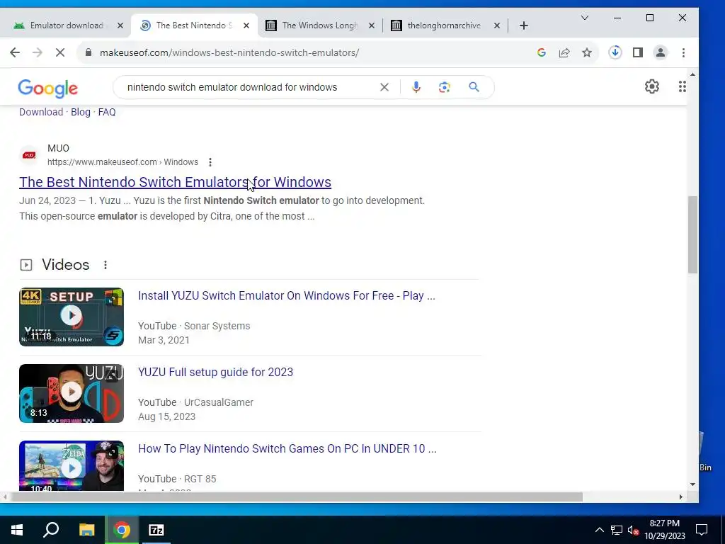Open the Download sitelink
Viewport: 725px width, 544px height.
coord(41,112)
